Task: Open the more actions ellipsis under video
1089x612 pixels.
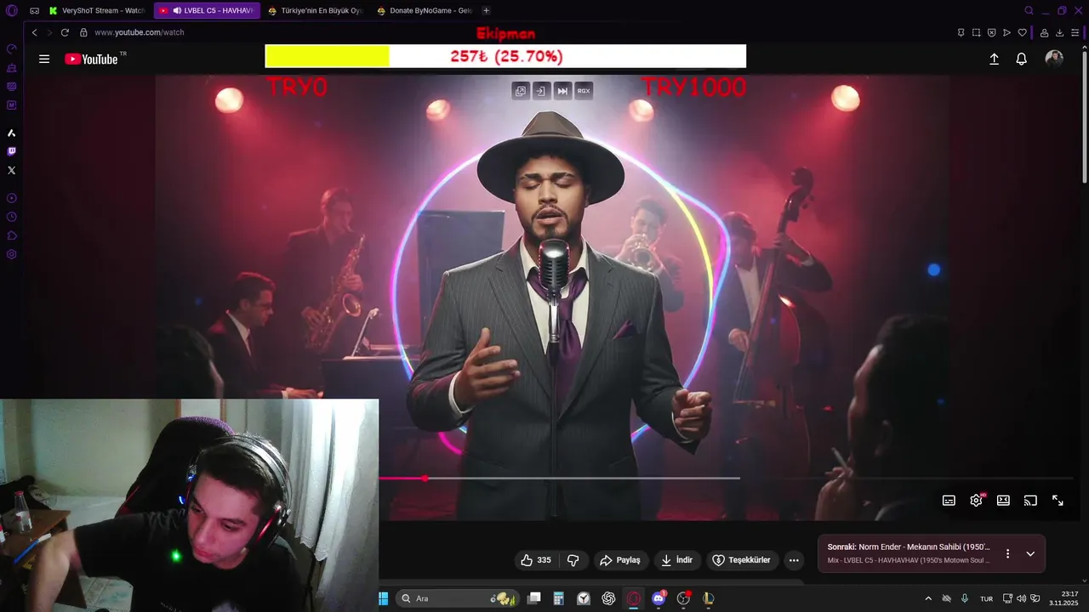Action: point(794,560)
